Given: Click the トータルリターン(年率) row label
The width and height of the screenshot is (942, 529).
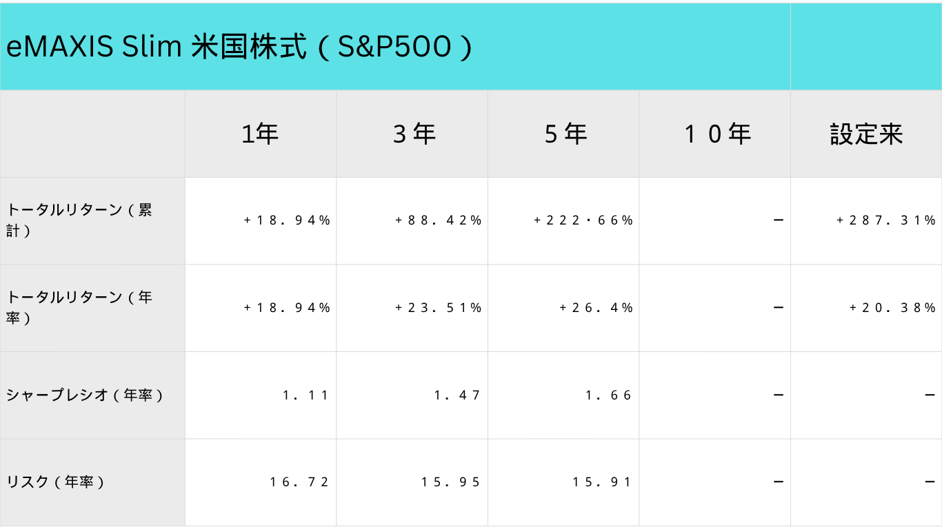Looking at the screenshot, I should (79, 308).
